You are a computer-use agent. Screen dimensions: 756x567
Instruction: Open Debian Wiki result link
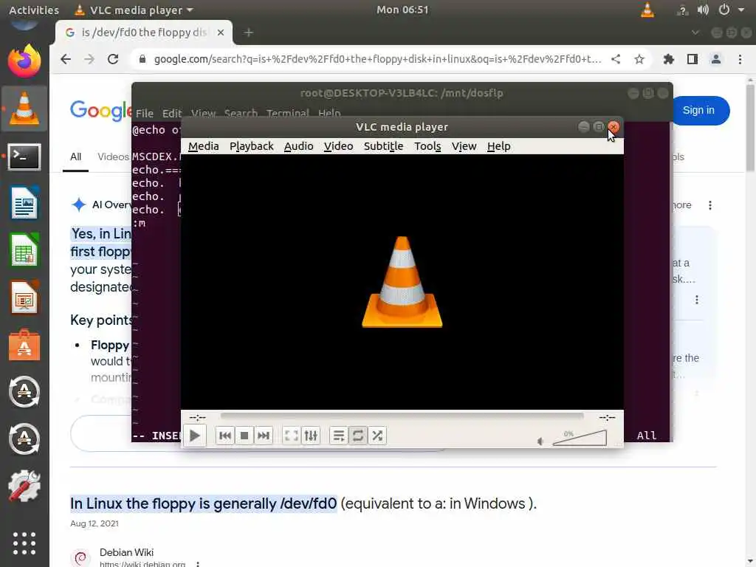[x=126, y=552]
